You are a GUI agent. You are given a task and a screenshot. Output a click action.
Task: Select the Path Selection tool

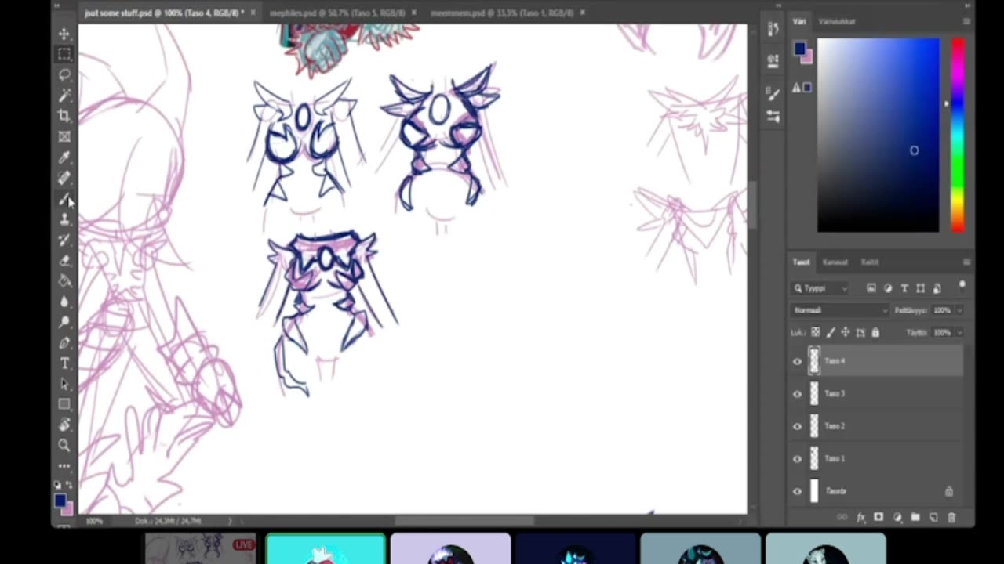(x=64, y=383)
